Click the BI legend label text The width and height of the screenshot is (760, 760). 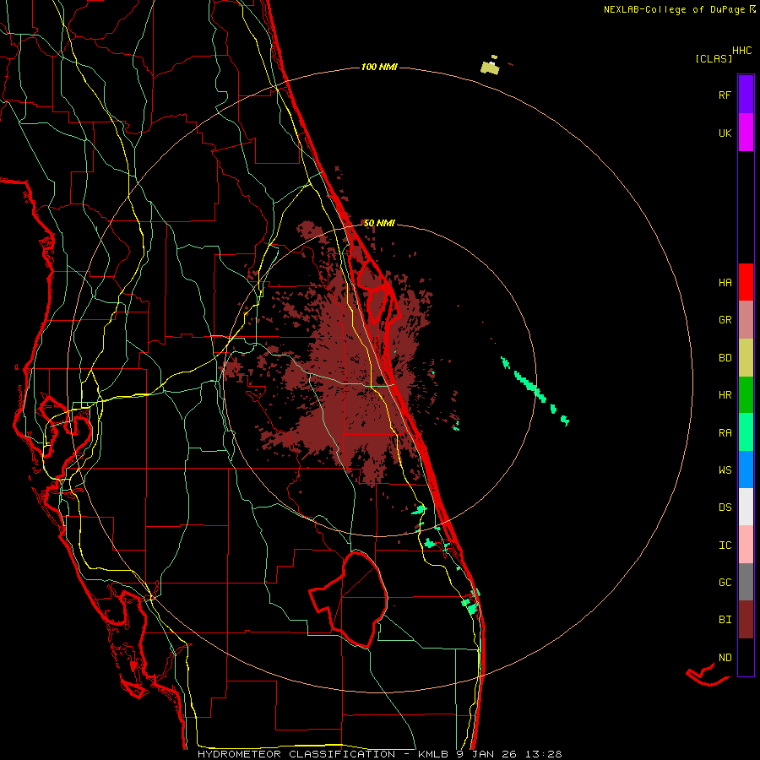(x=725, y=620)
